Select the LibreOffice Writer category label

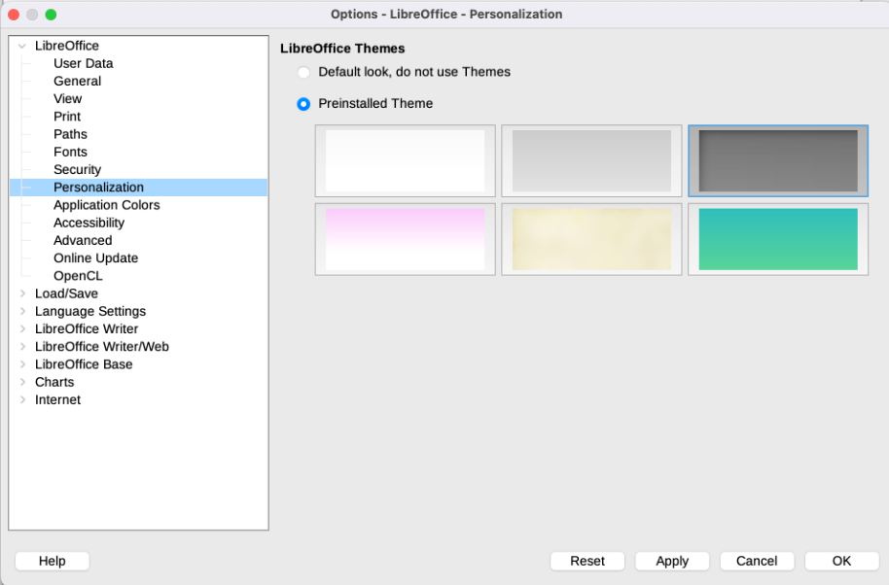87,329
